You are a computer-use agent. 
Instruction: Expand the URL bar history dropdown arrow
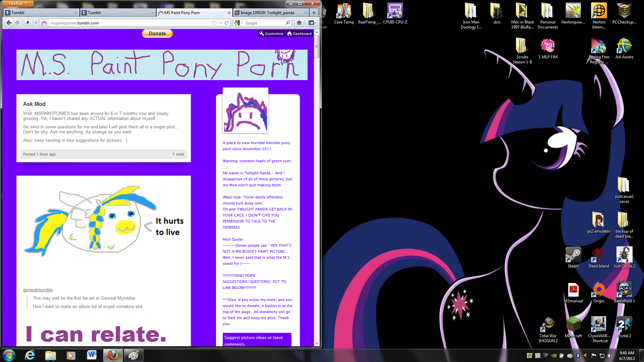pos(221,23)
